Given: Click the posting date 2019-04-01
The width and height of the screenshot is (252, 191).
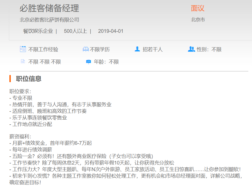Looking at the screenshot, I should tap(111, 31).
